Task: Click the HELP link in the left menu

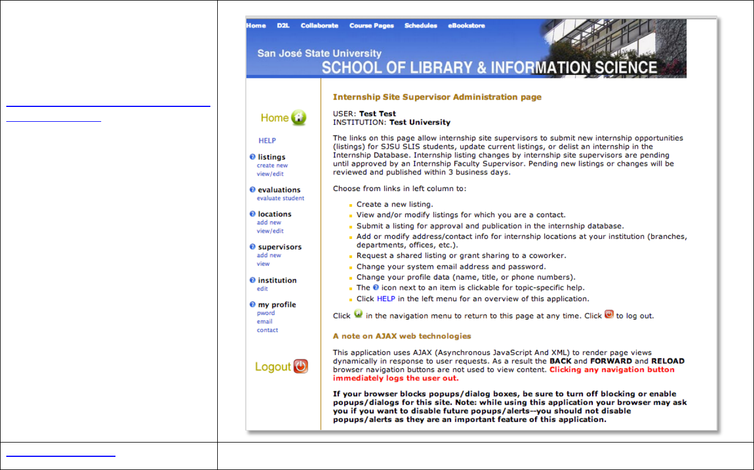Action: [x=267, y=141]
